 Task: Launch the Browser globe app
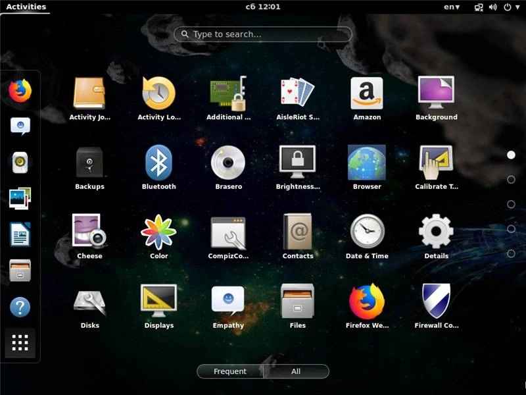click(367, 168)
